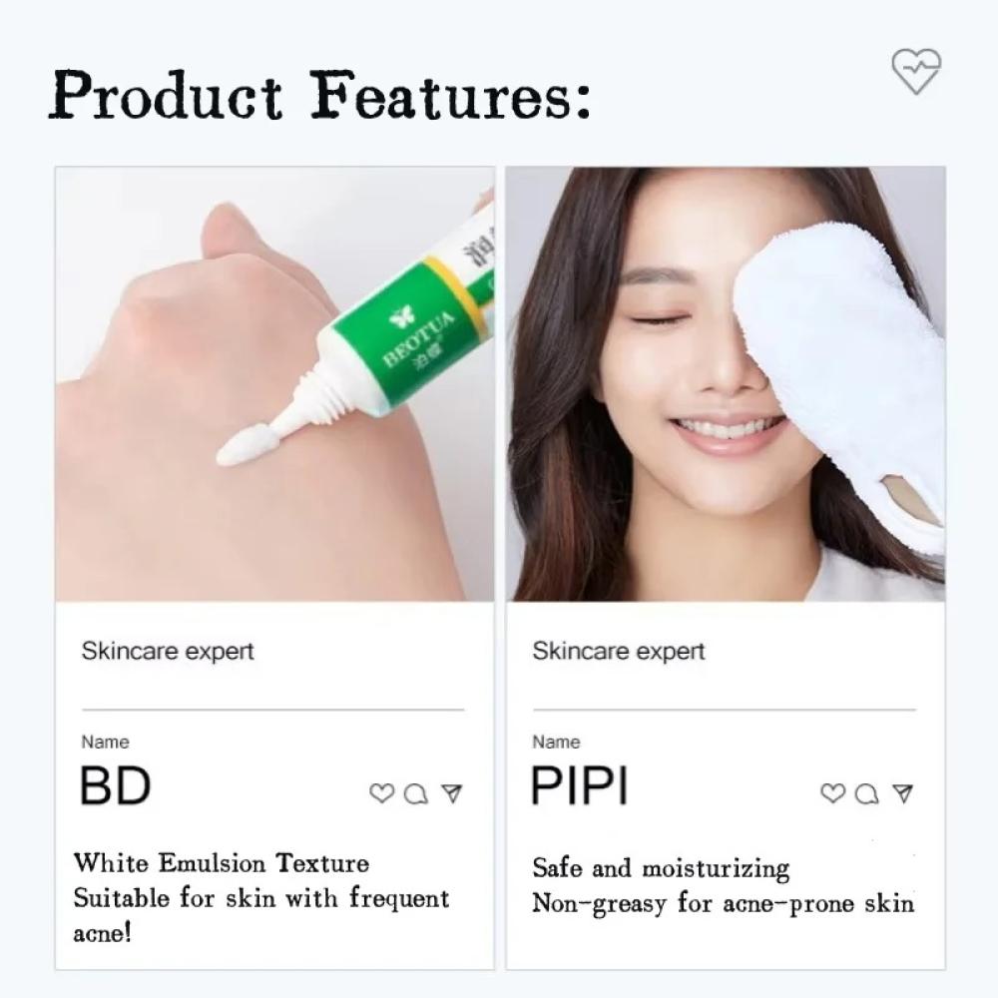Click the Name label above BD
The height and width of the screenshot is (998, 998).
click(x=105, y=743)
